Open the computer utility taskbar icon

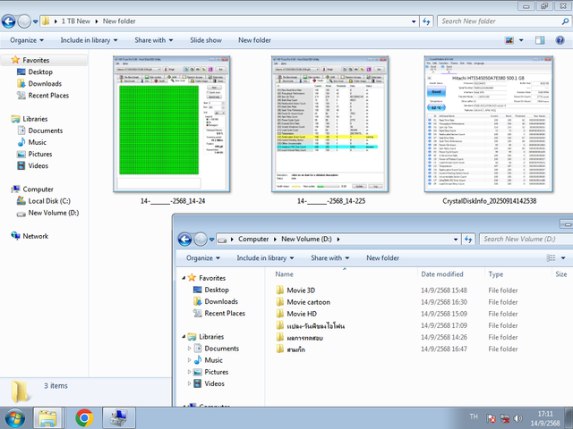click(119, 417)
